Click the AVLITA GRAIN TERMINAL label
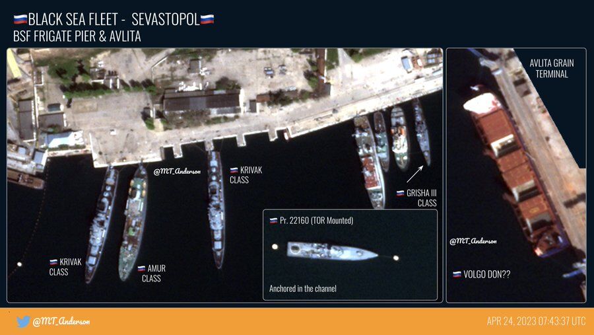594x335 pixels. (x=552, y=68)
